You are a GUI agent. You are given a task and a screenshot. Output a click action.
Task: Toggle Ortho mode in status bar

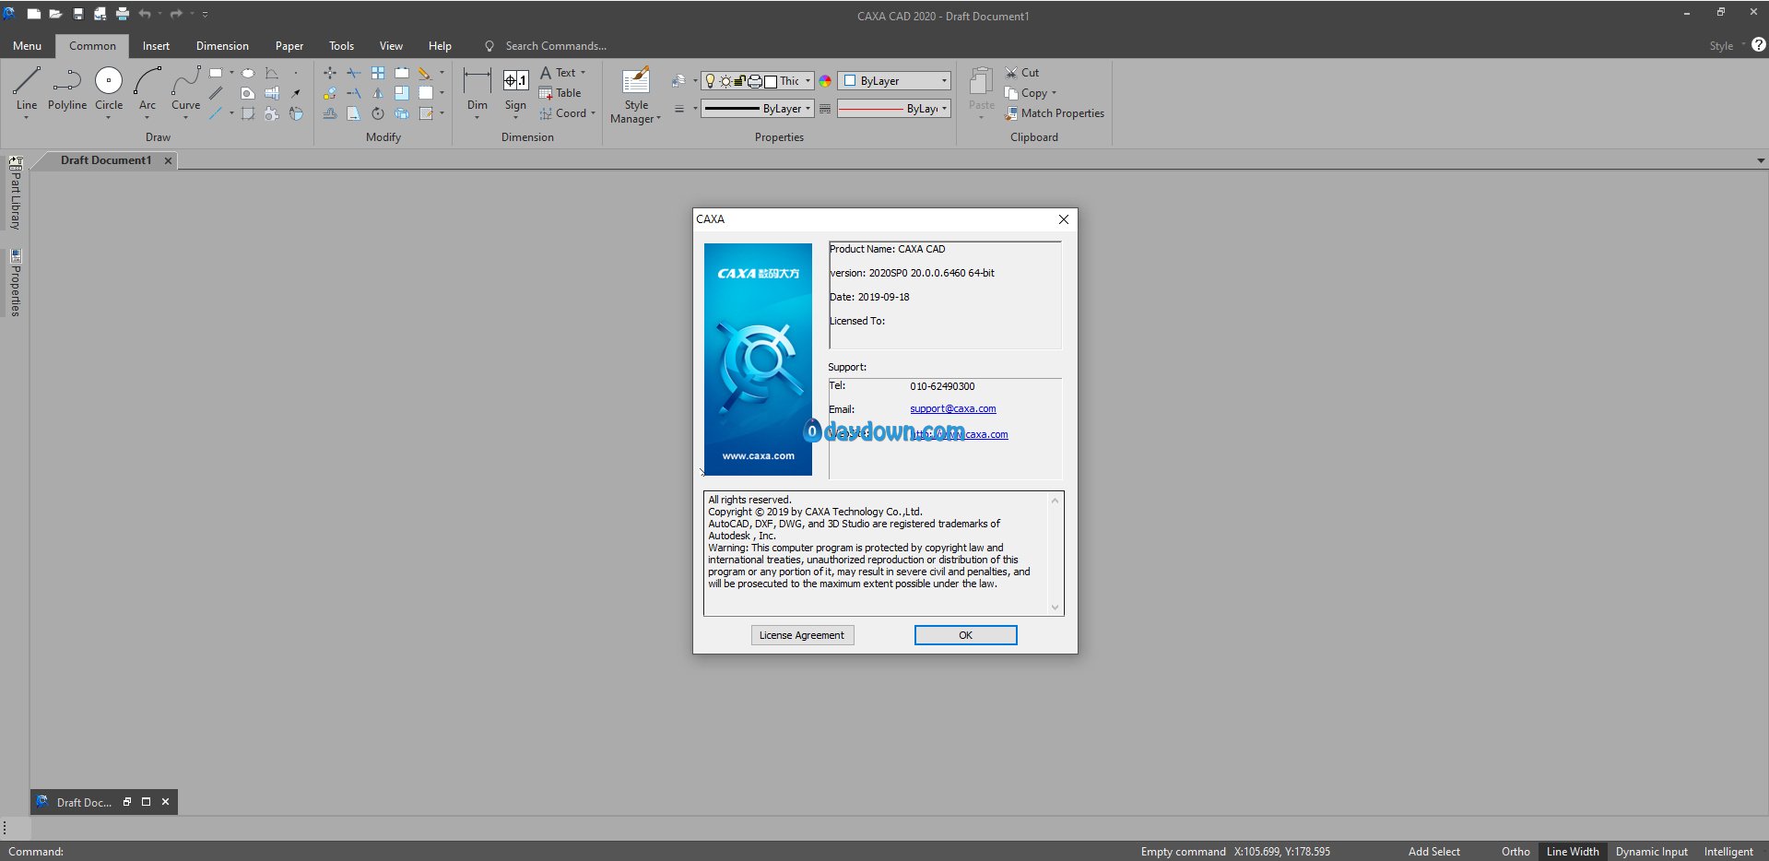click(1515, 852)
